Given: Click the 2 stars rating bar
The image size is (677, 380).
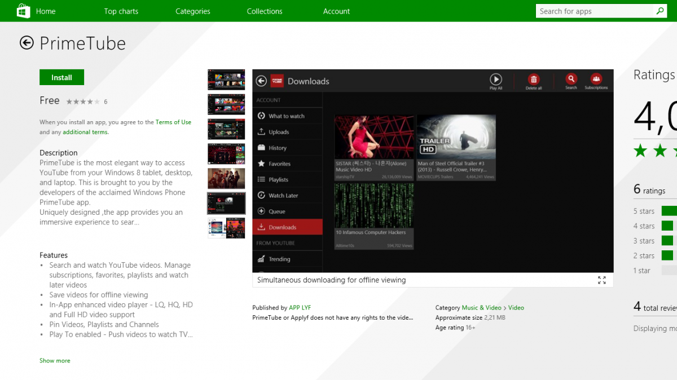Looking at the screenshot, I should tap(669, 255).
